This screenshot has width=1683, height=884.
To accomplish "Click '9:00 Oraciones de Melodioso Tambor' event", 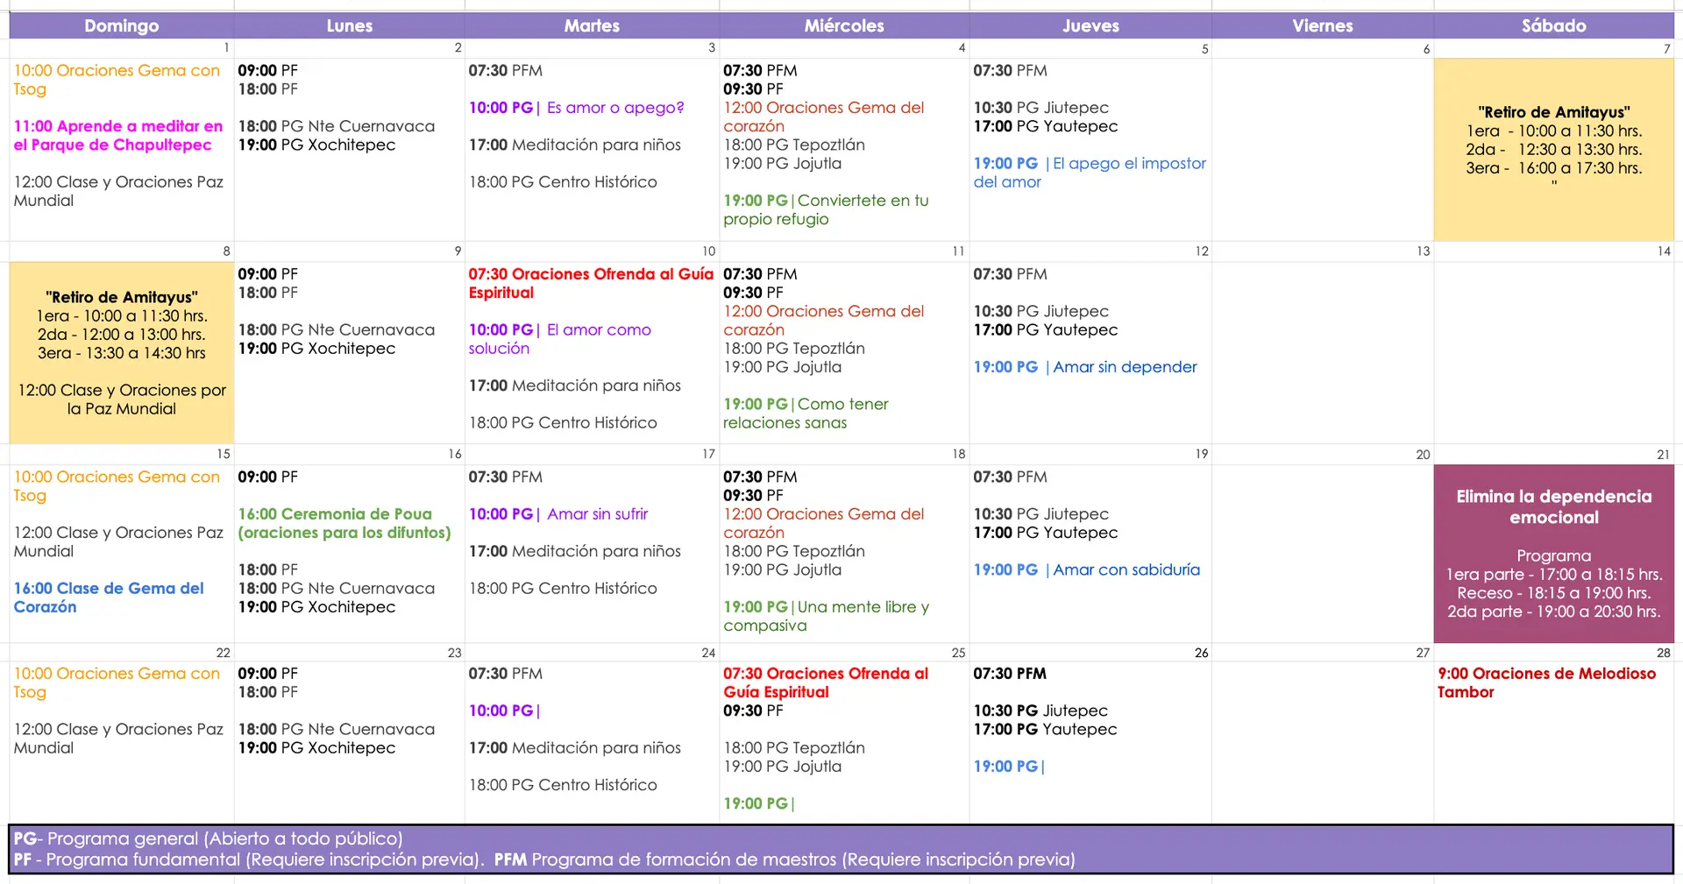I will point(1546,682).
